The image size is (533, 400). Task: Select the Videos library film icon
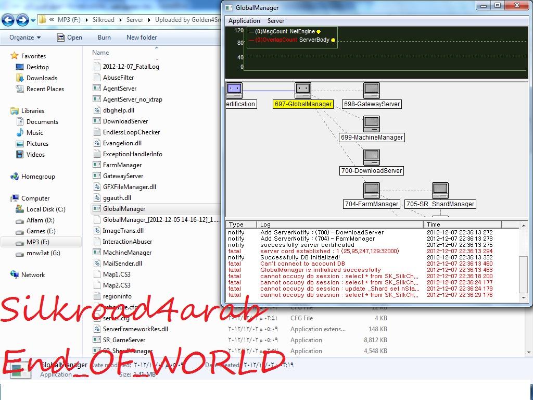[20, 154]
